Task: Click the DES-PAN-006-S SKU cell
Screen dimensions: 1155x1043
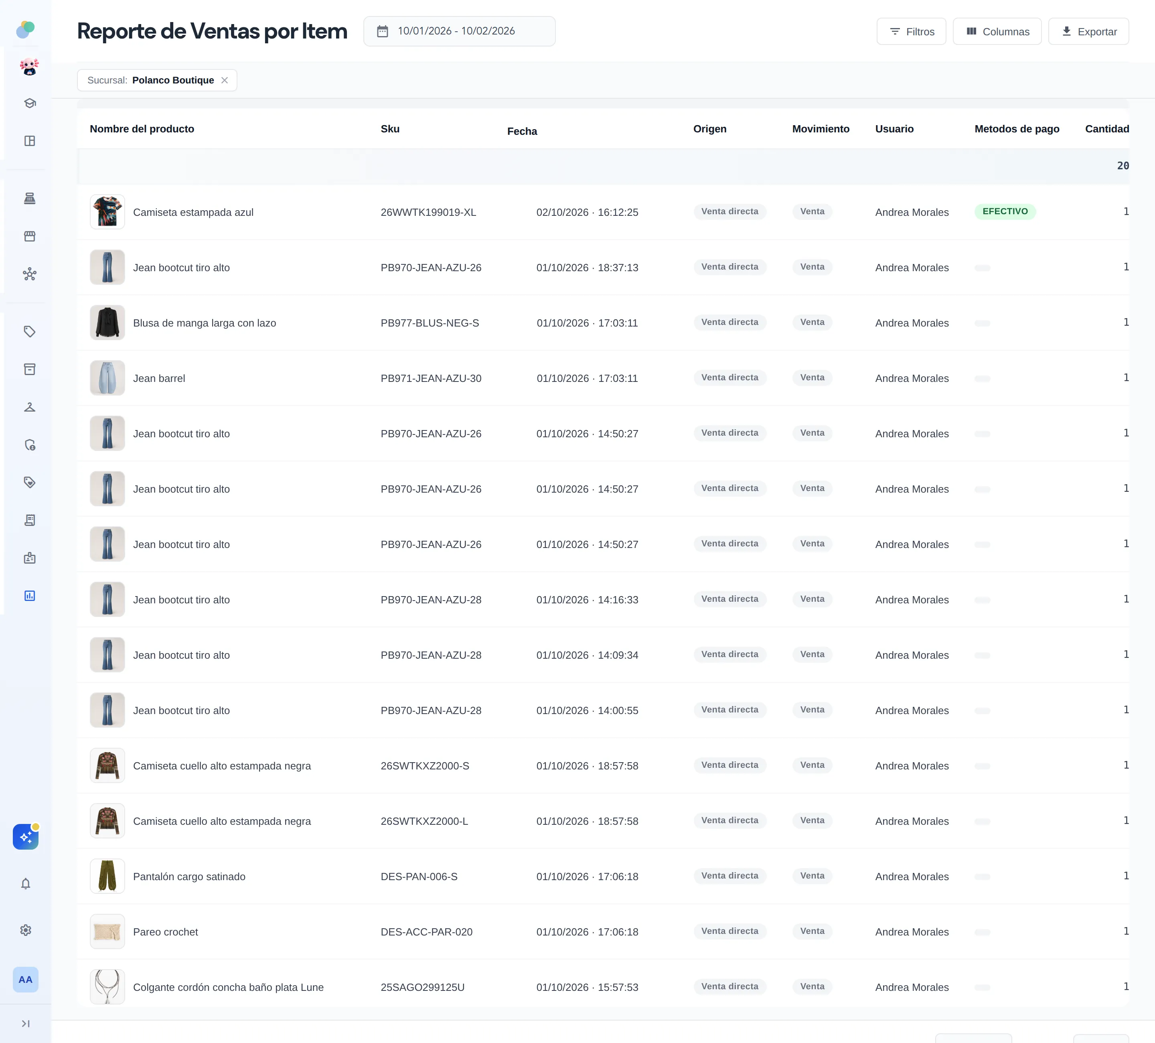Action: tap(419, 876)
